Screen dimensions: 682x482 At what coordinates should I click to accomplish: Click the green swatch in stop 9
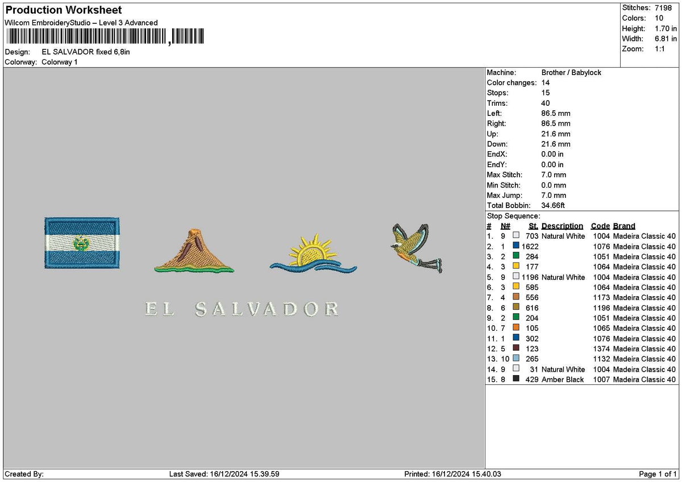(x=516, y=318)
